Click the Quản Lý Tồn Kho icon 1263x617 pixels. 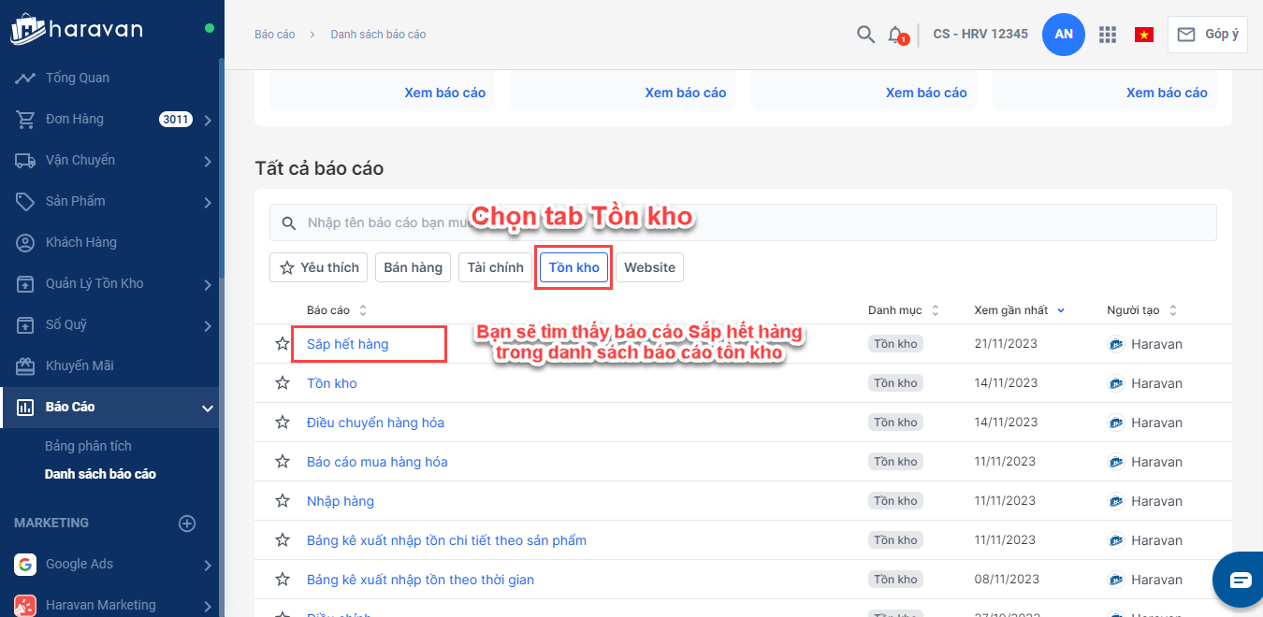[x=25, y=283]
